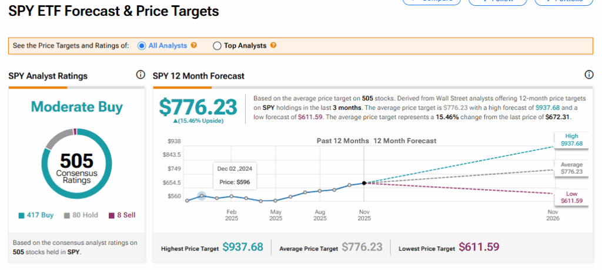Click the highlighted Dec 2024 chart data point
602x270 pixels.
[x=202, y=195]
